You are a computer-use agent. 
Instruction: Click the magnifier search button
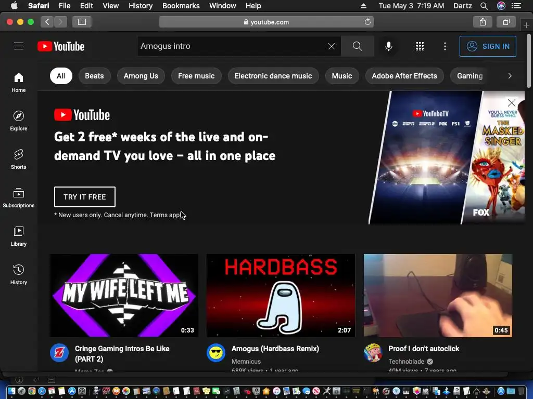(357, 46)
